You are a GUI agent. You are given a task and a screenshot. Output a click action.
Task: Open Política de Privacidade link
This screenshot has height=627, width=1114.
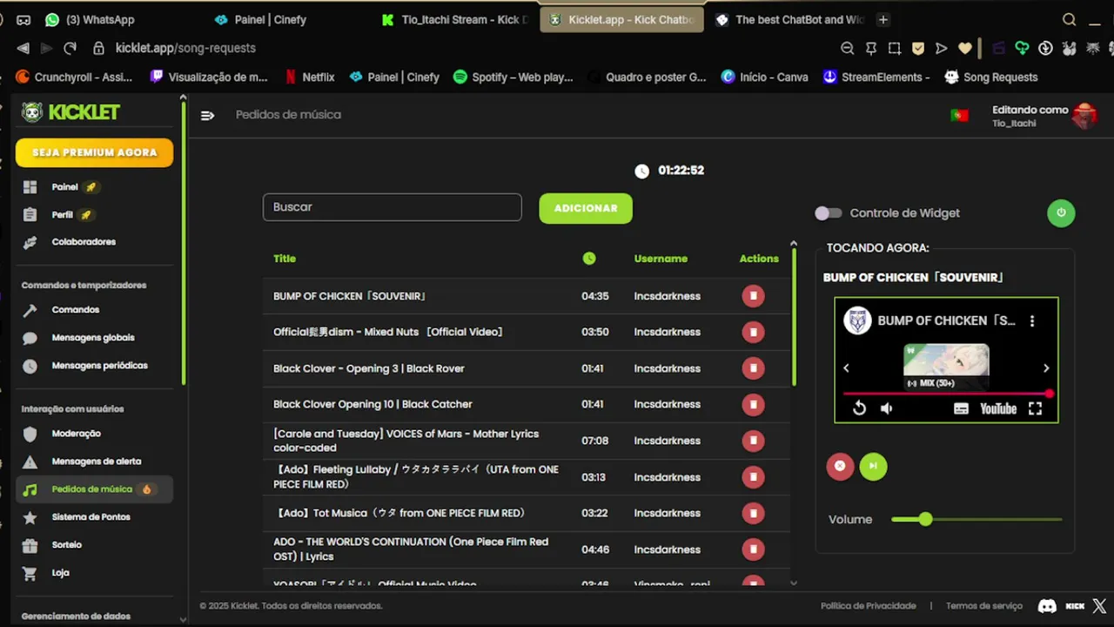click(x=868, y=606)
